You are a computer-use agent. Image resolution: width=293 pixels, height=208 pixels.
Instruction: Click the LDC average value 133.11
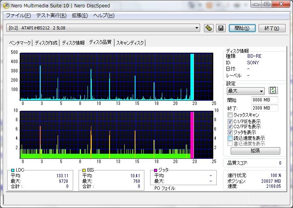(62, 176)
